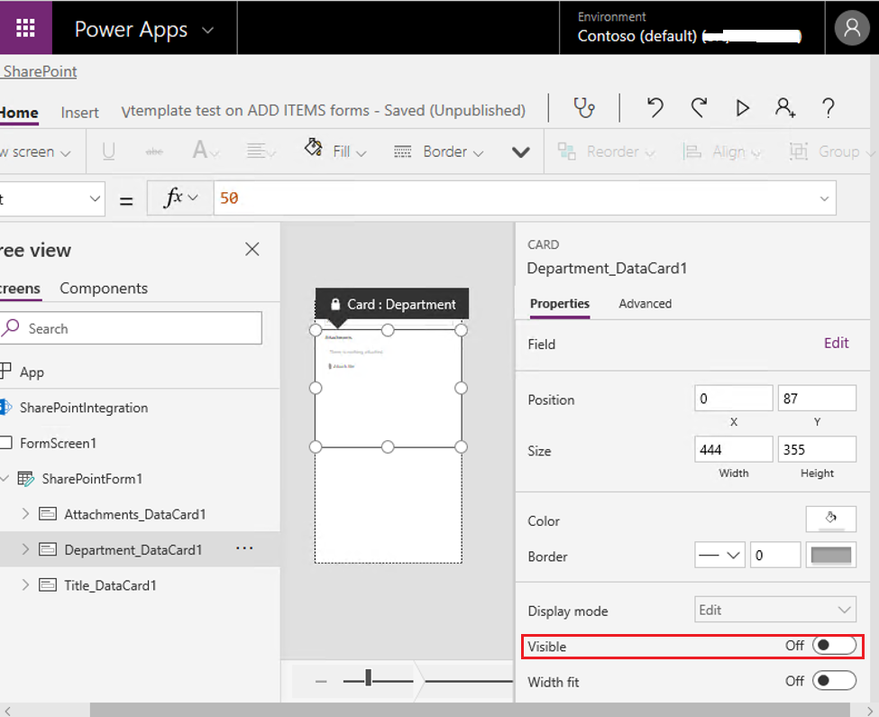
Task: Expand Title_DataCard1 node
Action: [25, 584]
